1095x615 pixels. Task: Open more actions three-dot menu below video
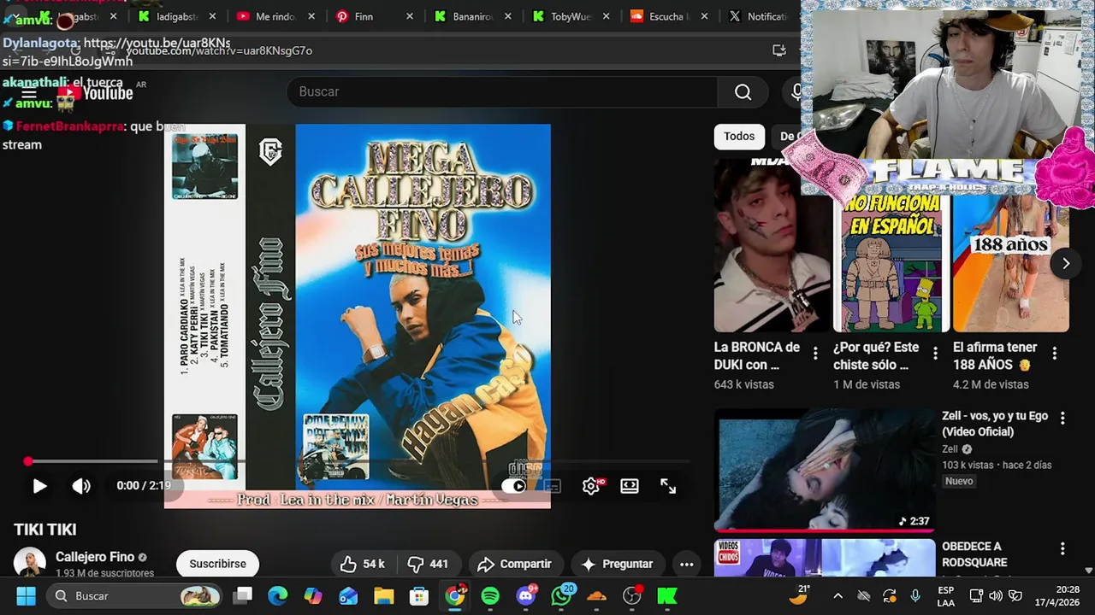(686, 564)
